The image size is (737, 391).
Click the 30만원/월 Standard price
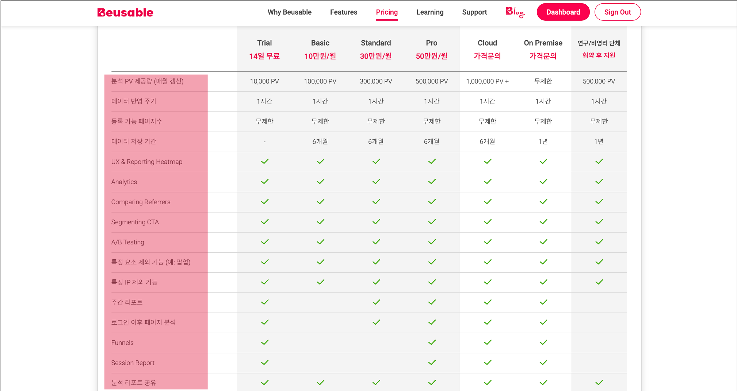point(376,56)
